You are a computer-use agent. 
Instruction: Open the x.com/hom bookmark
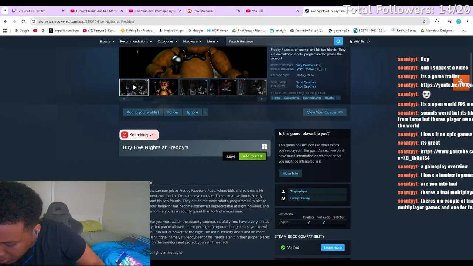click(64, 31)
